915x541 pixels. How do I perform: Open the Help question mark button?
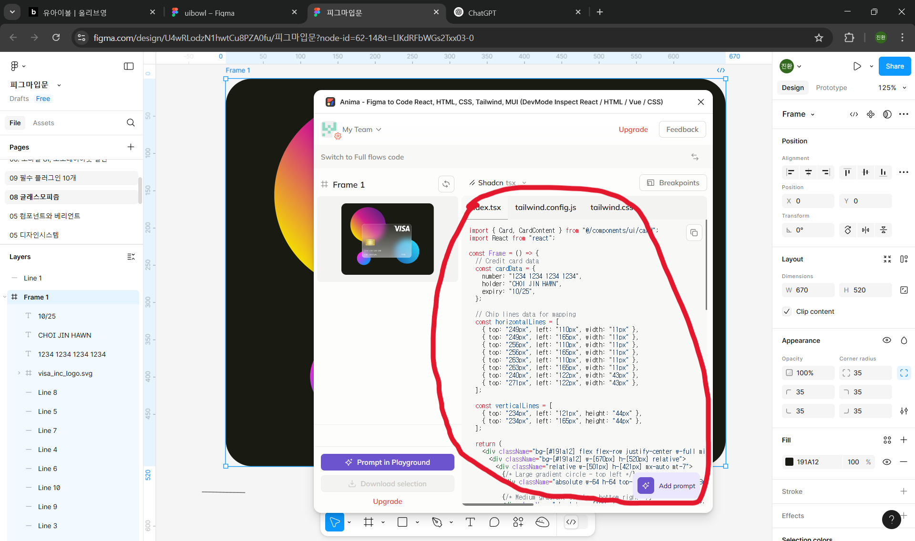(x=891, y=520)
